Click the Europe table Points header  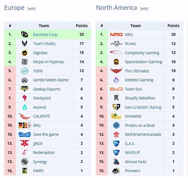[82, 26]
